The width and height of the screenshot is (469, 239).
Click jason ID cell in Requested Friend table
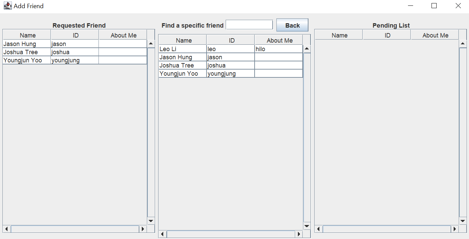[75, 44]
